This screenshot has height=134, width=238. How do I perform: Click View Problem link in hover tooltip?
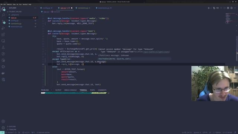(107, 59)
